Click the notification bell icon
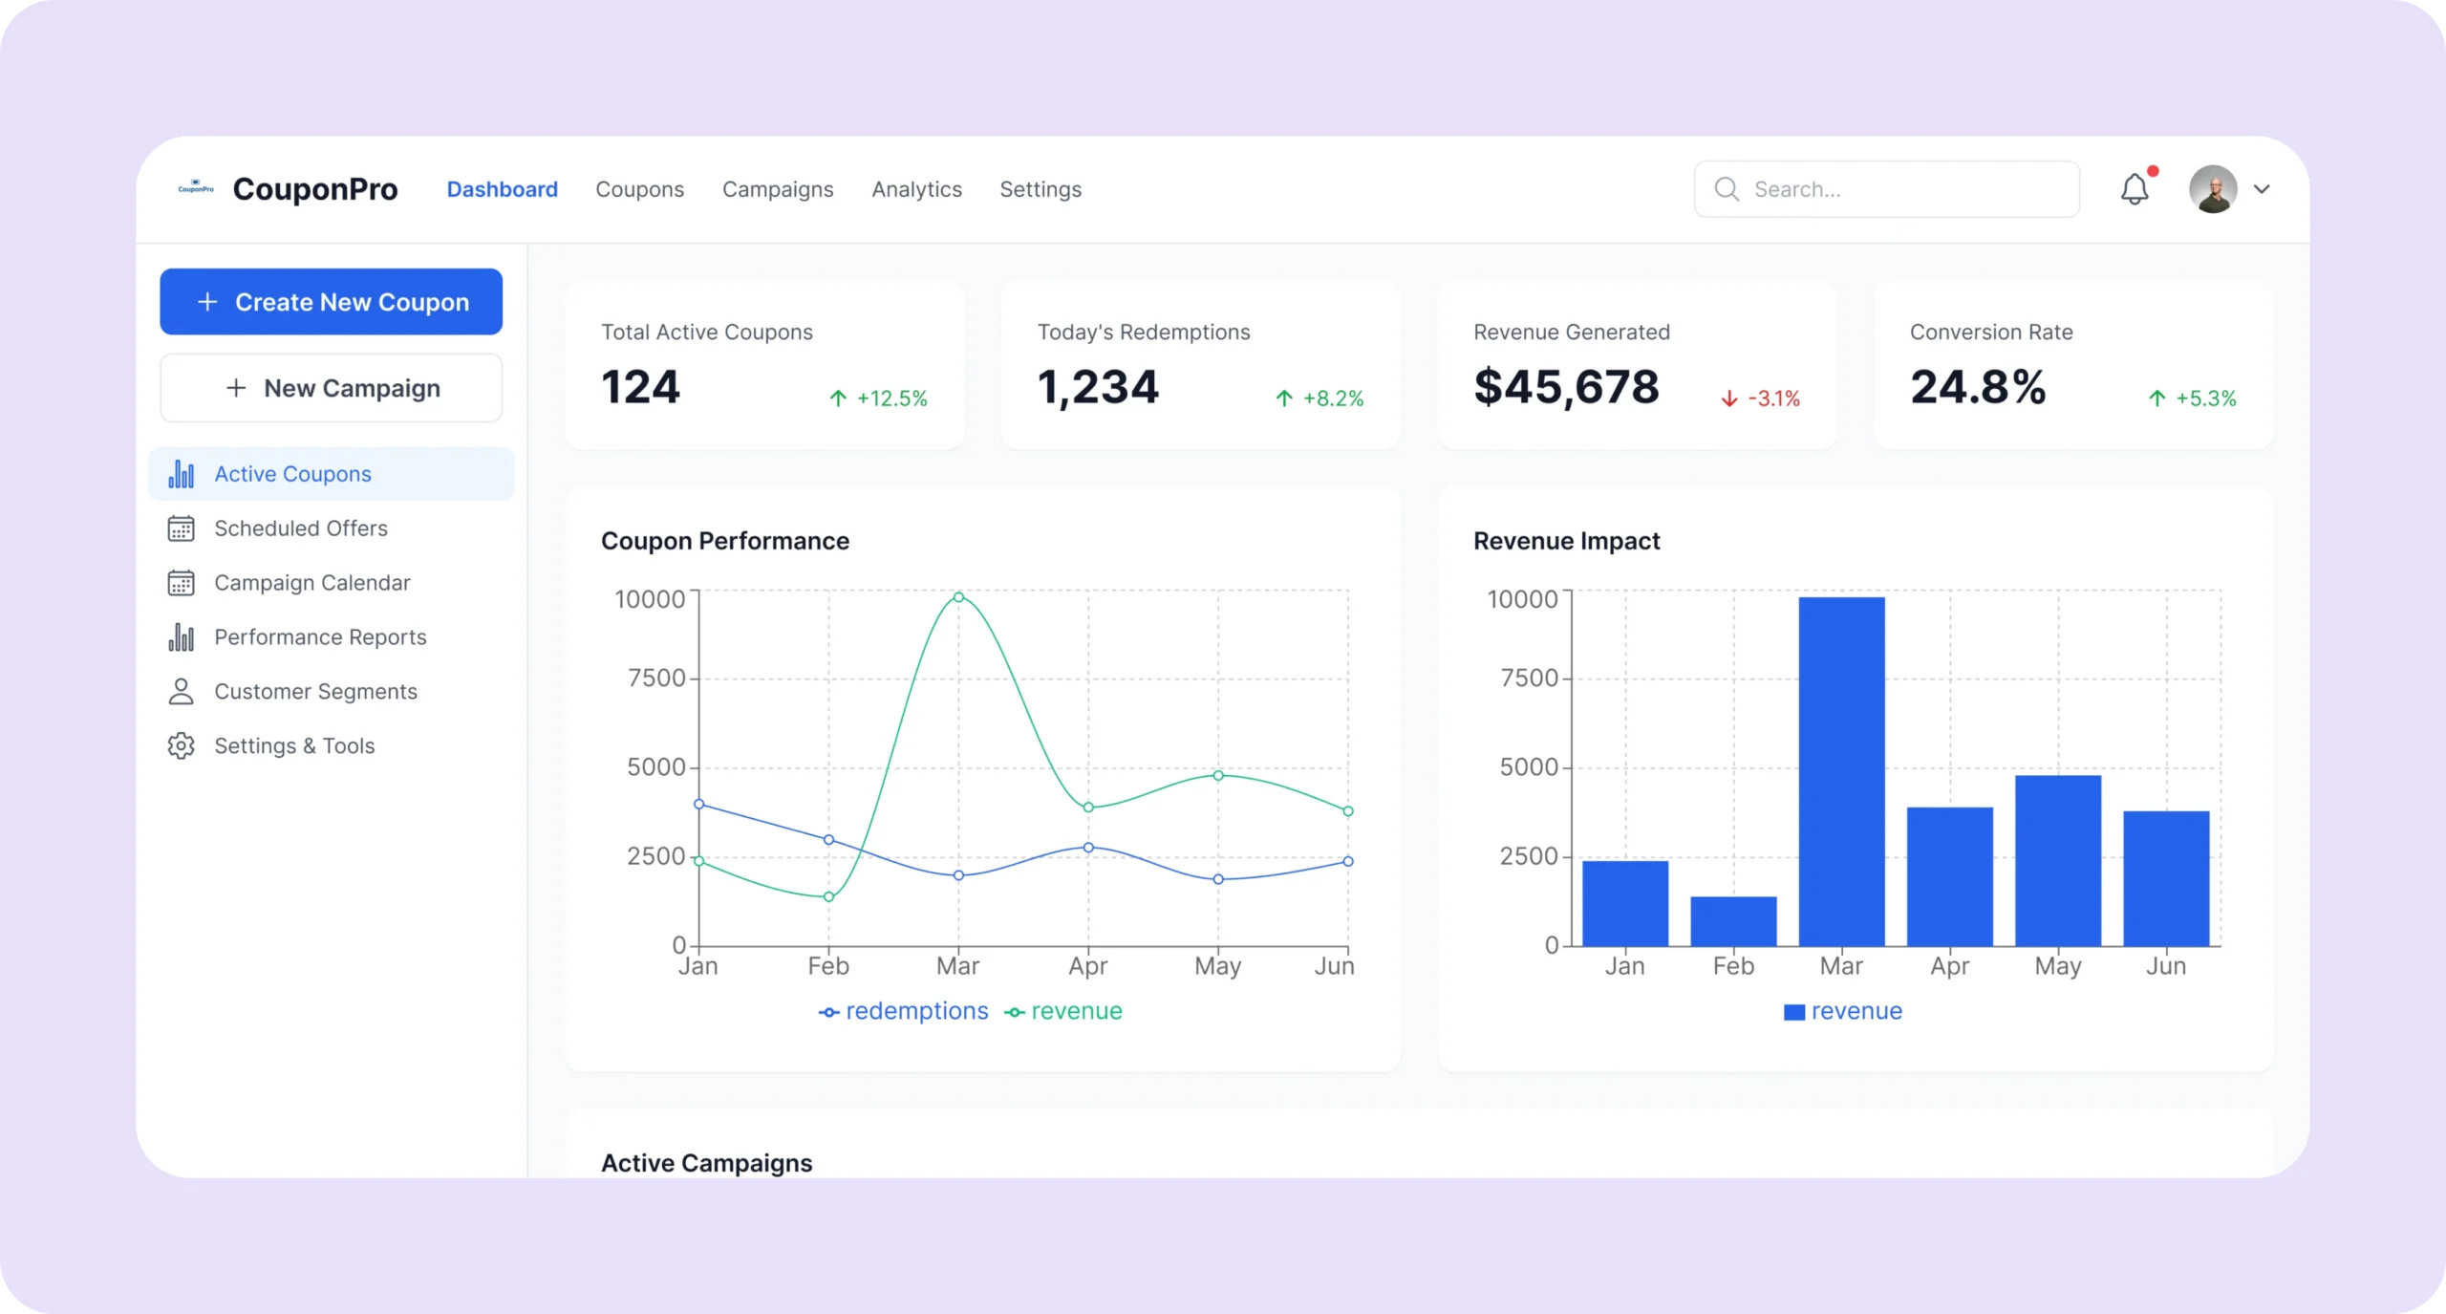The image size is (2446, 1314). point(2134,189)
